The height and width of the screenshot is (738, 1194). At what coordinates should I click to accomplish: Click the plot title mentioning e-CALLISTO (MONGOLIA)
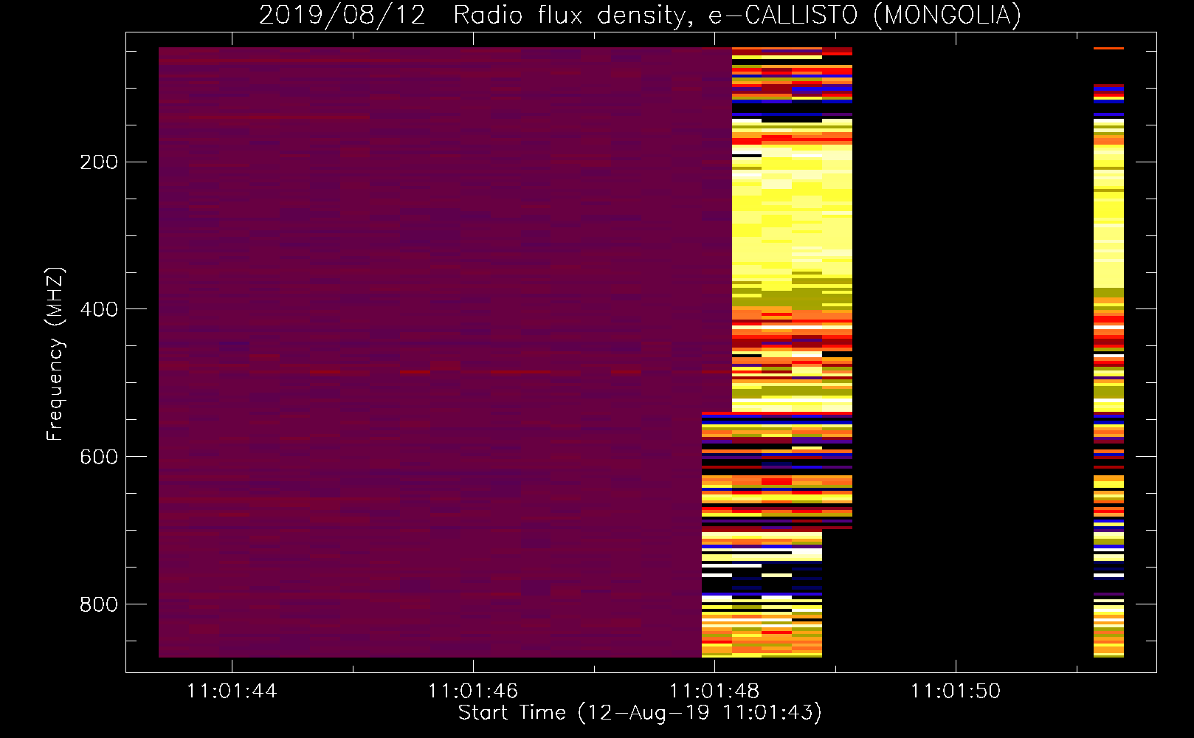[x=640, y=15]
